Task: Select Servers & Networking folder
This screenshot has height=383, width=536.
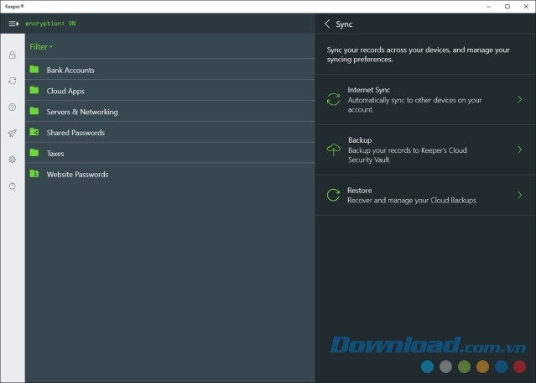Action: point(81,112)
